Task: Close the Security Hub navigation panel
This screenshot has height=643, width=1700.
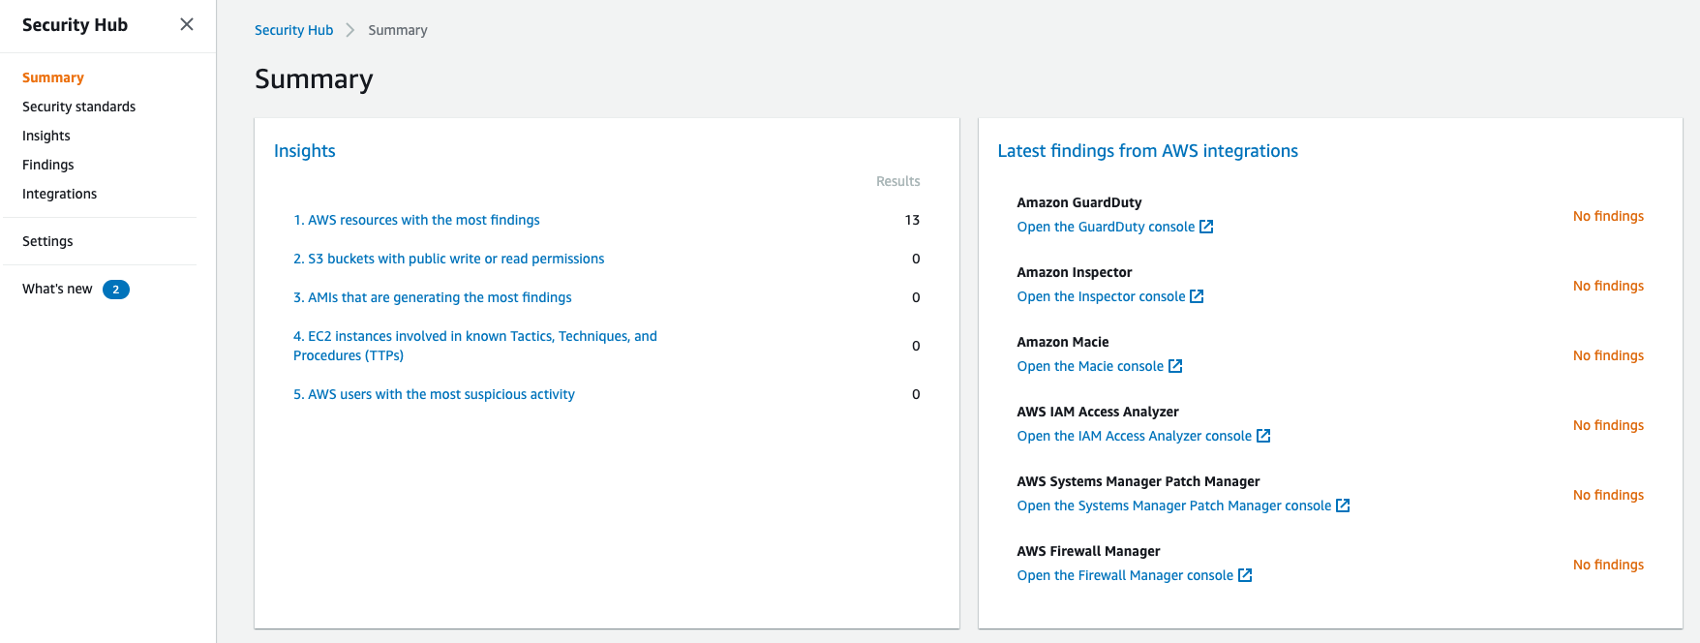Action: click(x=187, y=24)
